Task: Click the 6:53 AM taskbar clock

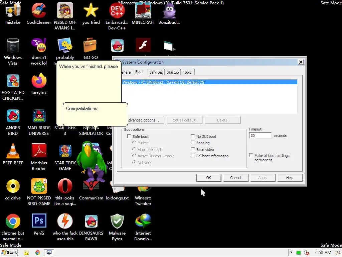Action: [x=323, y=253]
